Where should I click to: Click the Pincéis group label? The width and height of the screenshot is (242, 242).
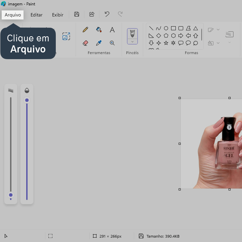(x=132, y=53)
